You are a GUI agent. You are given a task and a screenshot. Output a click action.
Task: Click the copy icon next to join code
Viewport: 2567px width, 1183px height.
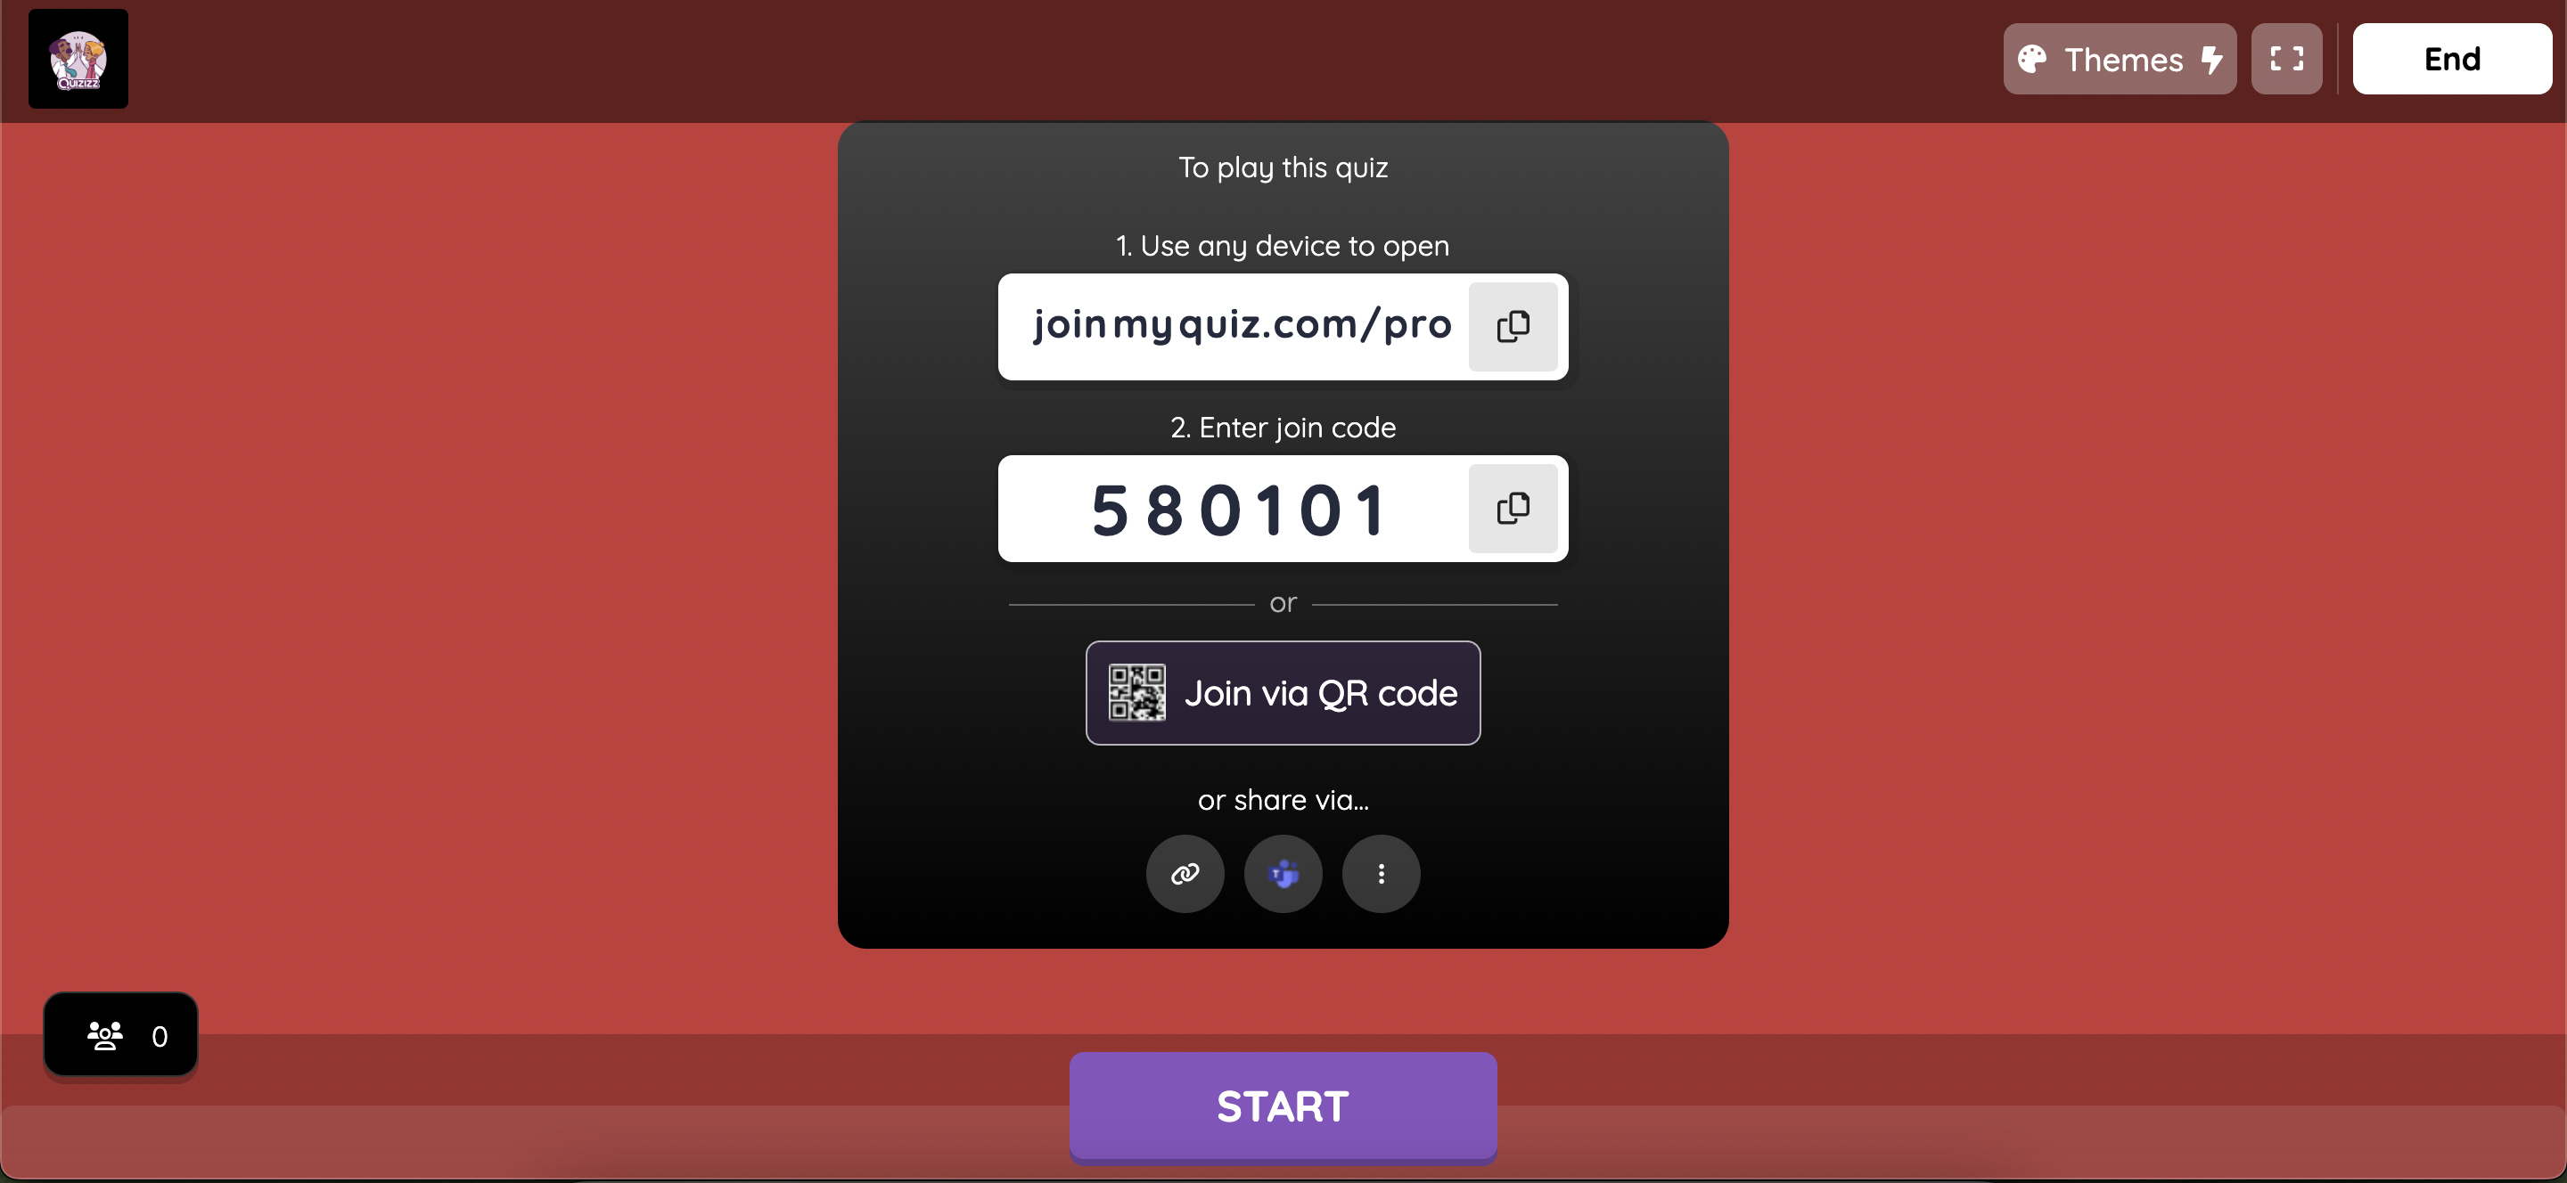click(x=1513, y=507)
